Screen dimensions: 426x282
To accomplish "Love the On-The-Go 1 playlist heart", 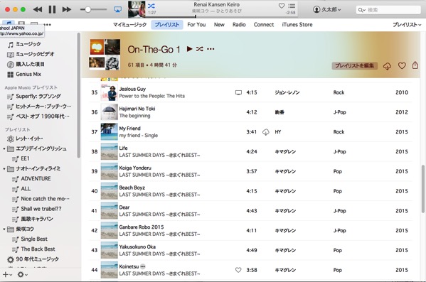I will [402, 65].
